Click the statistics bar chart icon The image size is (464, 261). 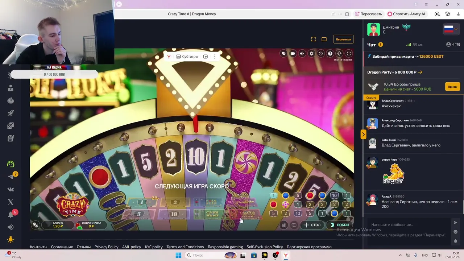[283, 225]
